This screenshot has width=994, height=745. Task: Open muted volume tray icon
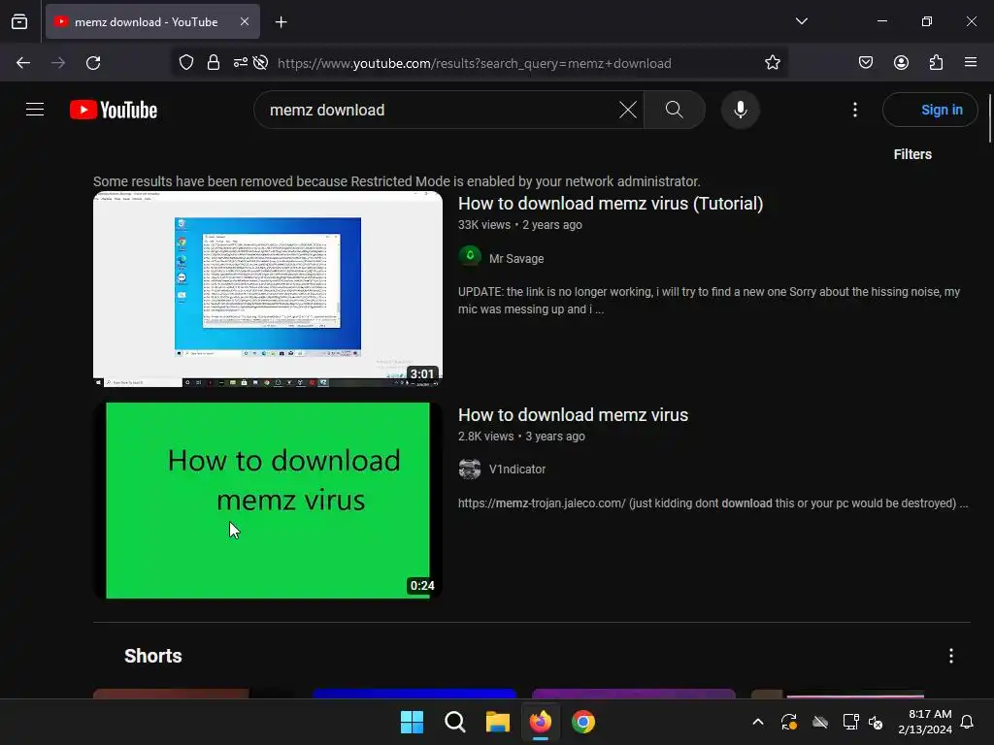pyautogui.click(x=876, y=722)
